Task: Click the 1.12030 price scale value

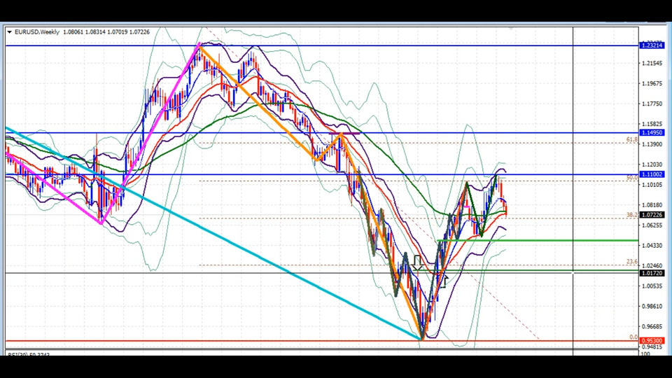Action: pos(652,164)
